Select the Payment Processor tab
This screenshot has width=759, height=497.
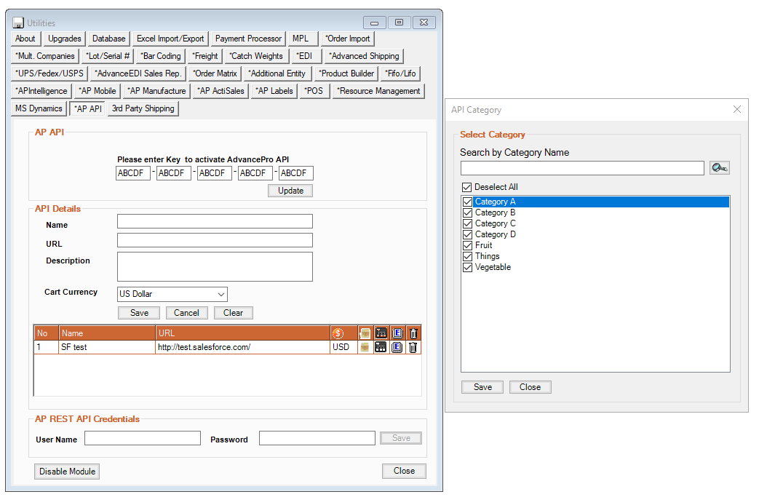[x=248, y=39]
